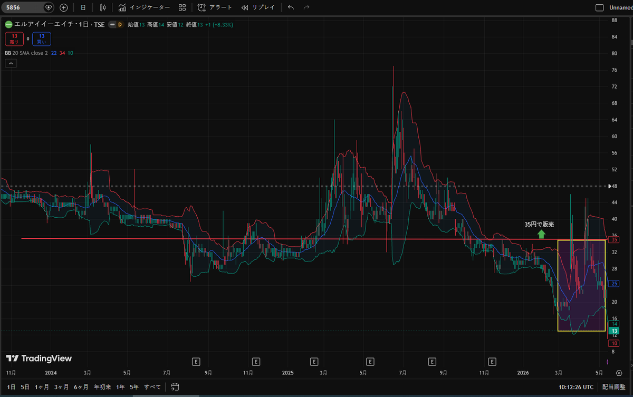The width and height of the screenshot is (633, 397).
Task: Click the green market status dot next to symbol name
Action: [8, 24]
